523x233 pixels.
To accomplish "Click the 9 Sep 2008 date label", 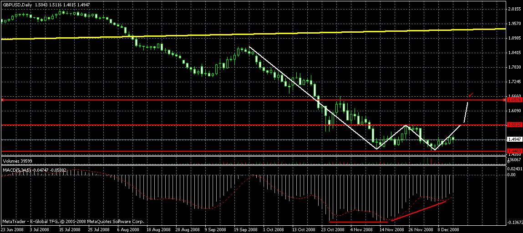I will pyautogui.click(x=216, y=230).
